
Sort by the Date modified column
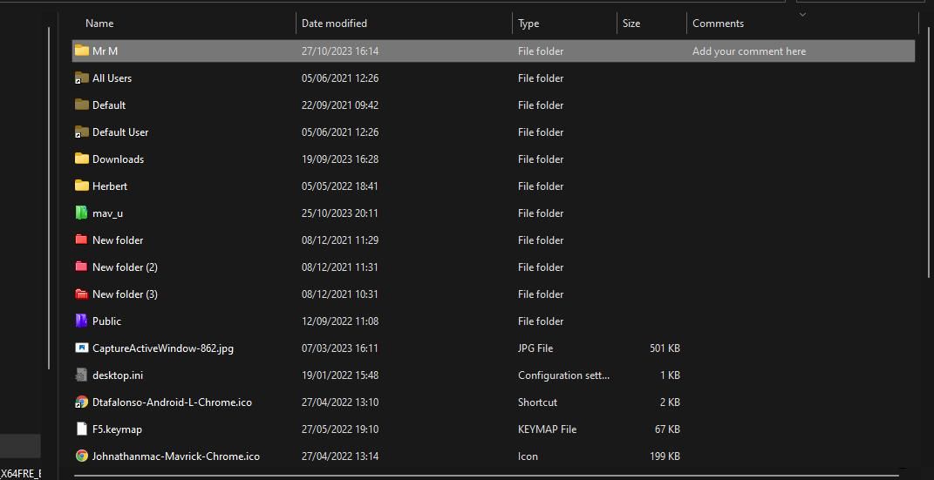point(334,24)
